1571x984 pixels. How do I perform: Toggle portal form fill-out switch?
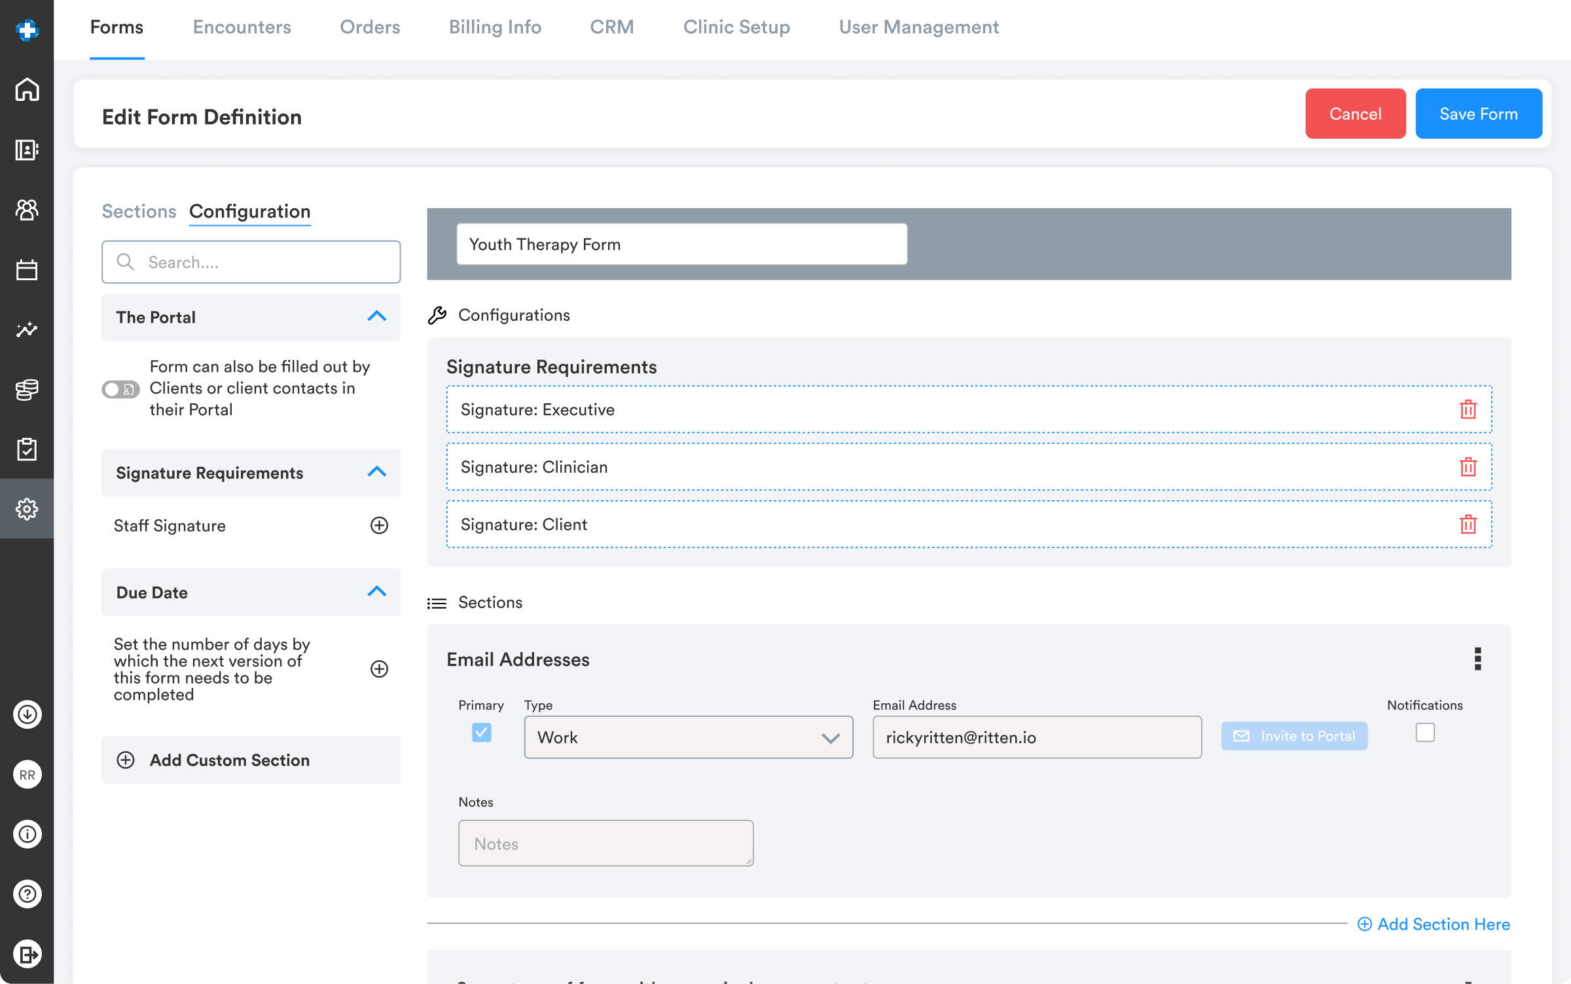point(120,389)
